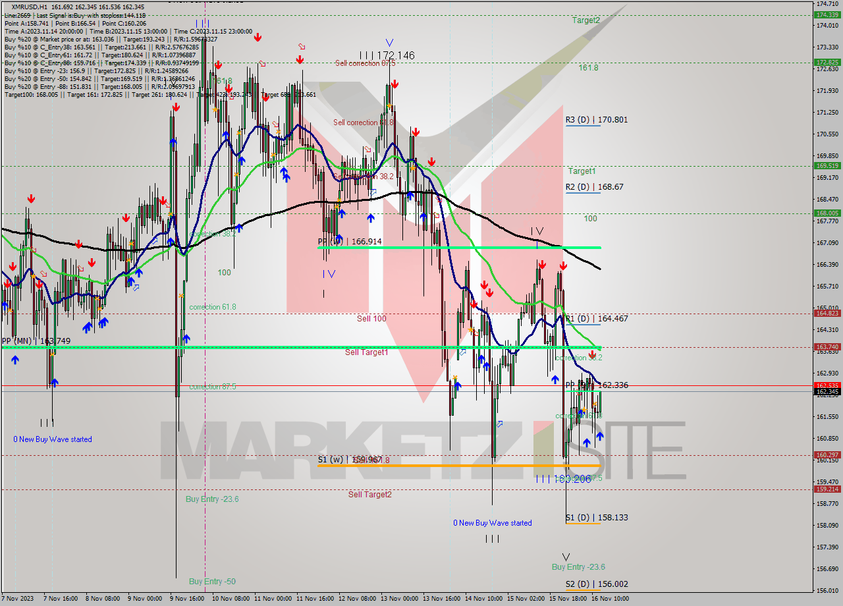Click the green Target1 label
Screen dimensions: 843x606
click(x=582, y=171)
